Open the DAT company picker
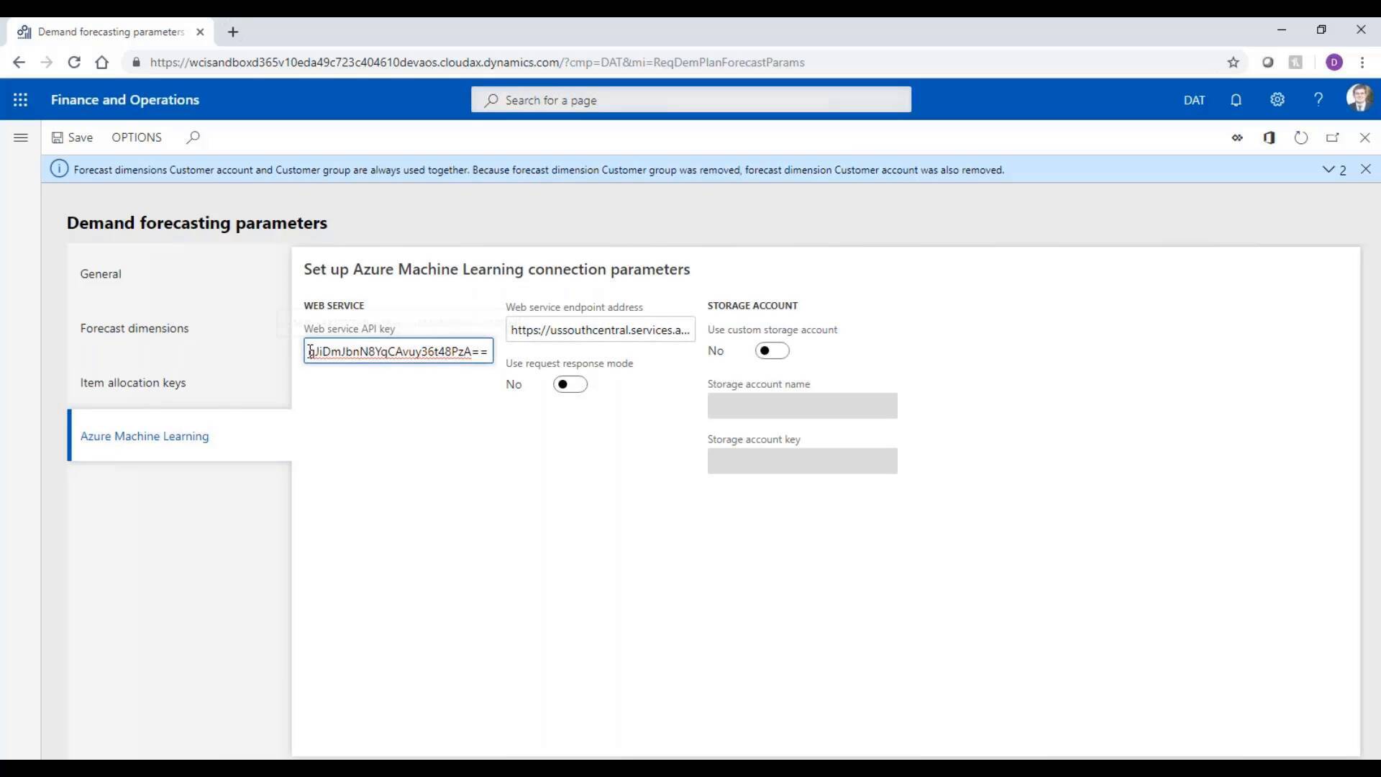This screenshot has height=777, width=1381. (1194, 100)
